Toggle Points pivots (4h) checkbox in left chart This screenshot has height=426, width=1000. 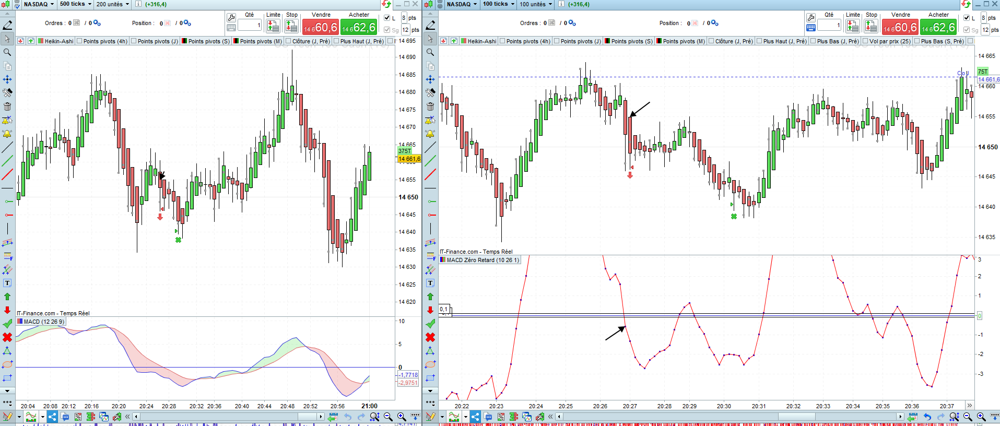79,41
